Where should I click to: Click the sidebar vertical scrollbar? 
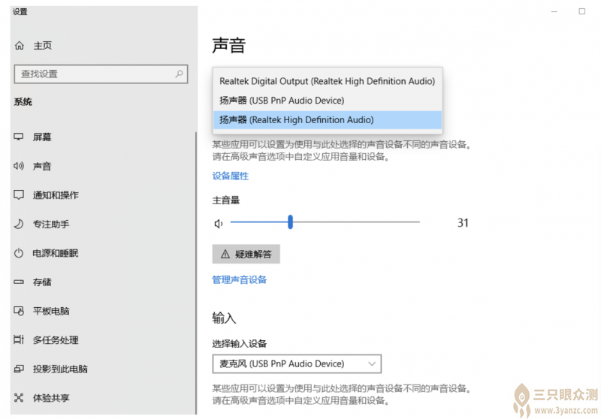[x=196, y=273]
